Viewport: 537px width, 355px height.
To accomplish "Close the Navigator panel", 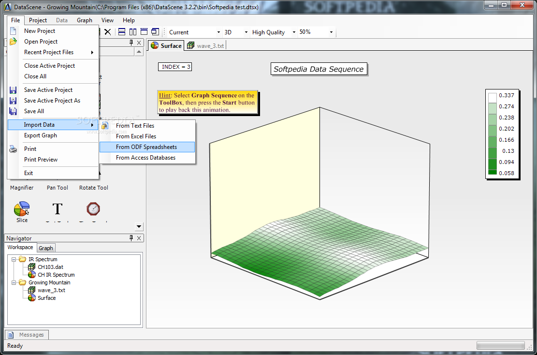I will tap(139, 238).
